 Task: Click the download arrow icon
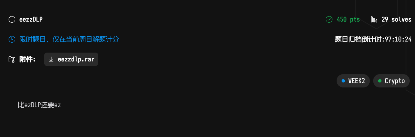[x=51, y=59]
